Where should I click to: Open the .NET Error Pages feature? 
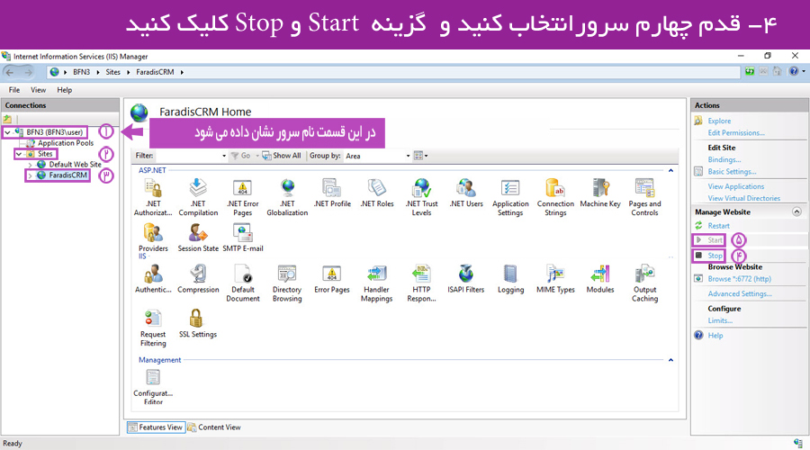coord(243,197)
